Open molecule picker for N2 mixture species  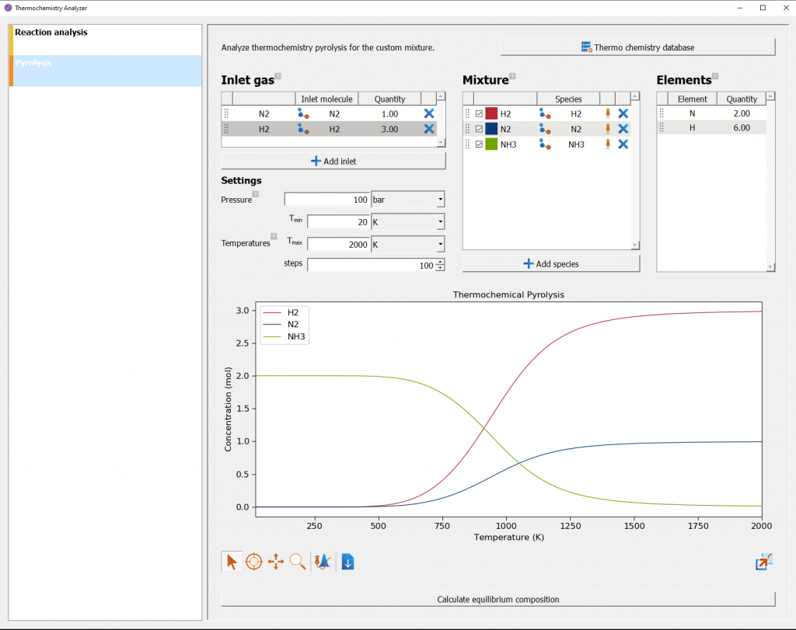pos(545,130)
